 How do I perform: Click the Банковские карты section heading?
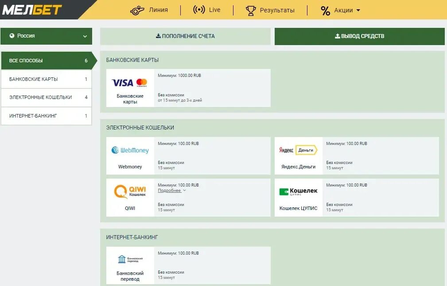(132, 60)
